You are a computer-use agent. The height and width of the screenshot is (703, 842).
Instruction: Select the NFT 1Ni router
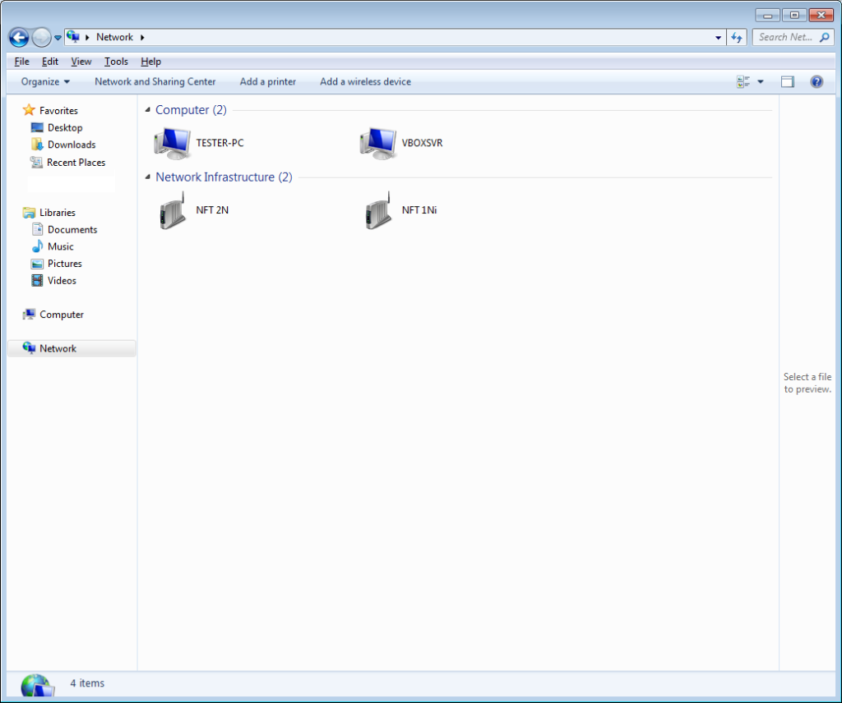pyautogui.click(x=377, y=209)
